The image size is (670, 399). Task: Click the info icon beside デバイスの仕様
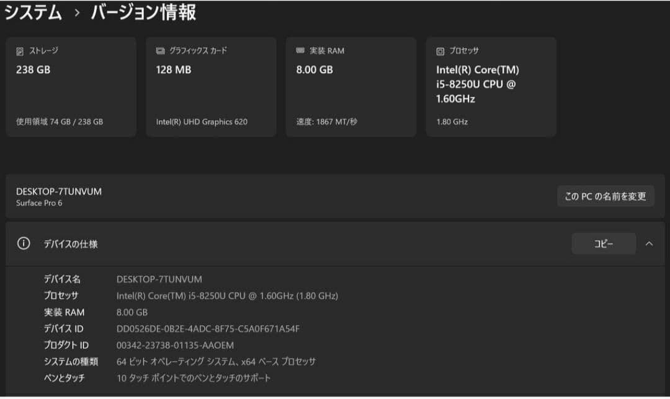24,243
